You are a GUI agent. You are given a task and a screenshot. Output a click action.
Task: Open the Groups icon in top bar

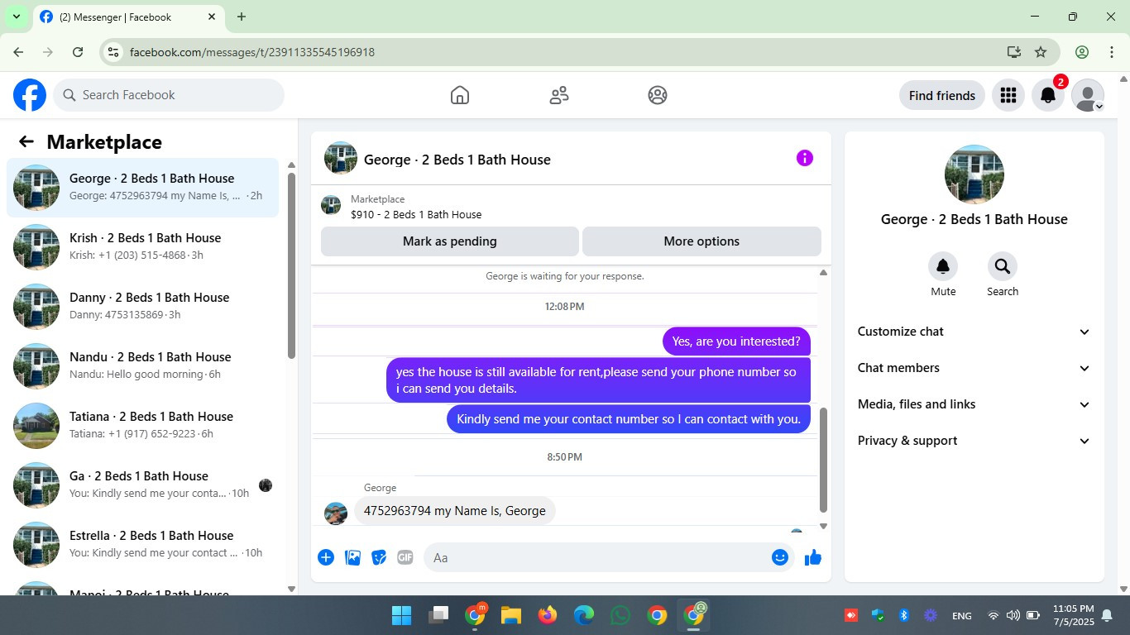(x=658, y=95)
